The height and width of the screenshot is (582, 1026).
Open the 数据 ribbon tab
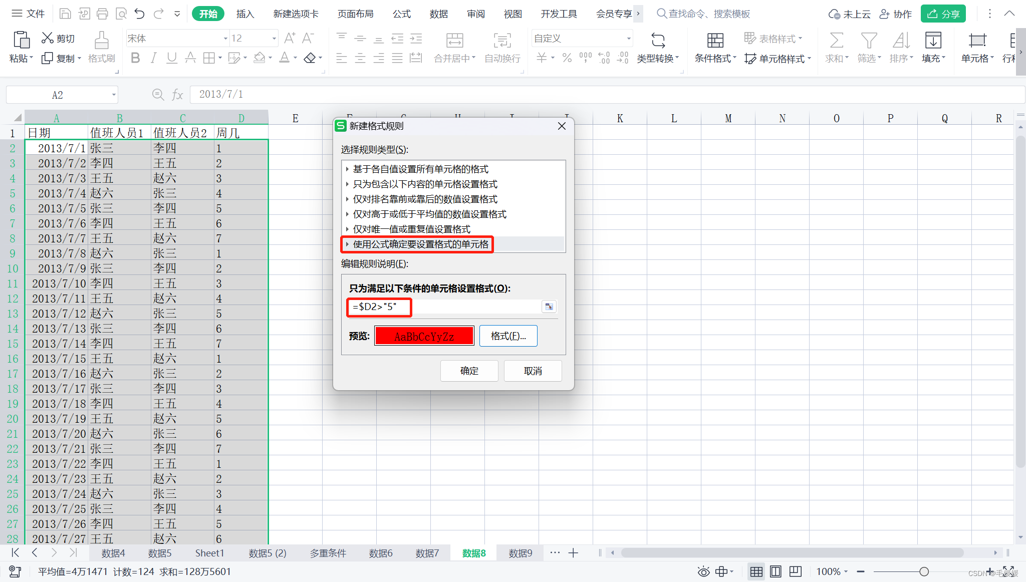pyautogui.click(x=438, y=14)
